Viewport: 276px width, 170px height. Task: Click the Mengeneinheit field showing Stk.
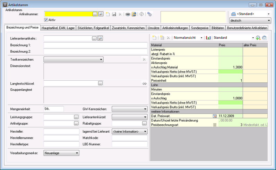[53, 109]
